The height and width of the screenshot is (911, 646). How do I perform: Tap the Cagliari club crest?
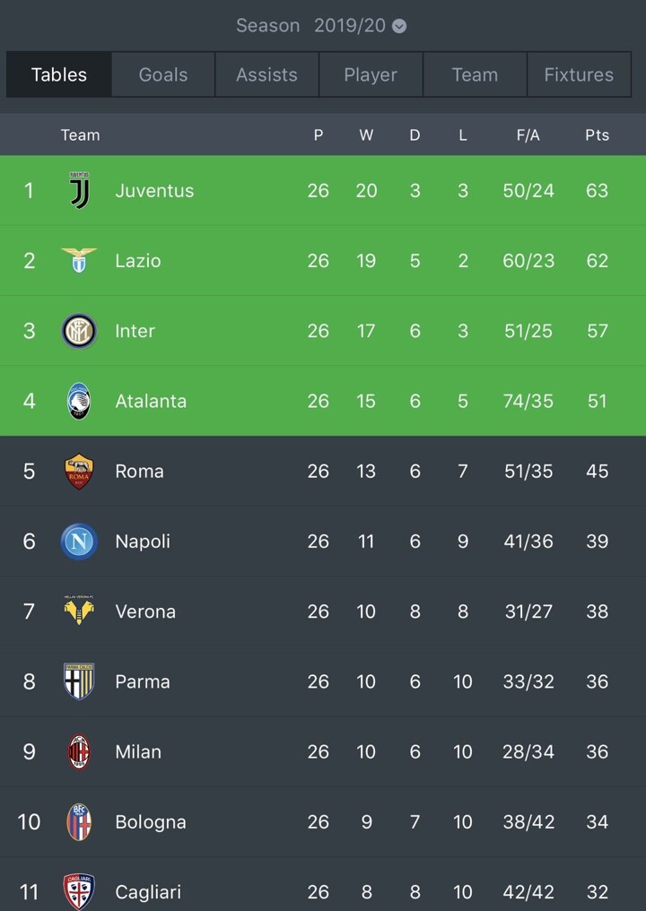point(79,892)
